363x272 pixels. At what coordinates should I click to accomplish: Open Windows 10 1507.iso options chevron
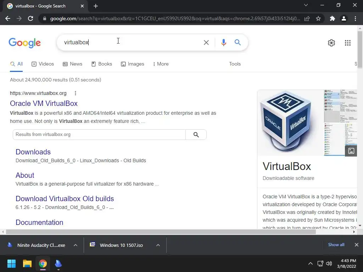[x=158, y=245]
